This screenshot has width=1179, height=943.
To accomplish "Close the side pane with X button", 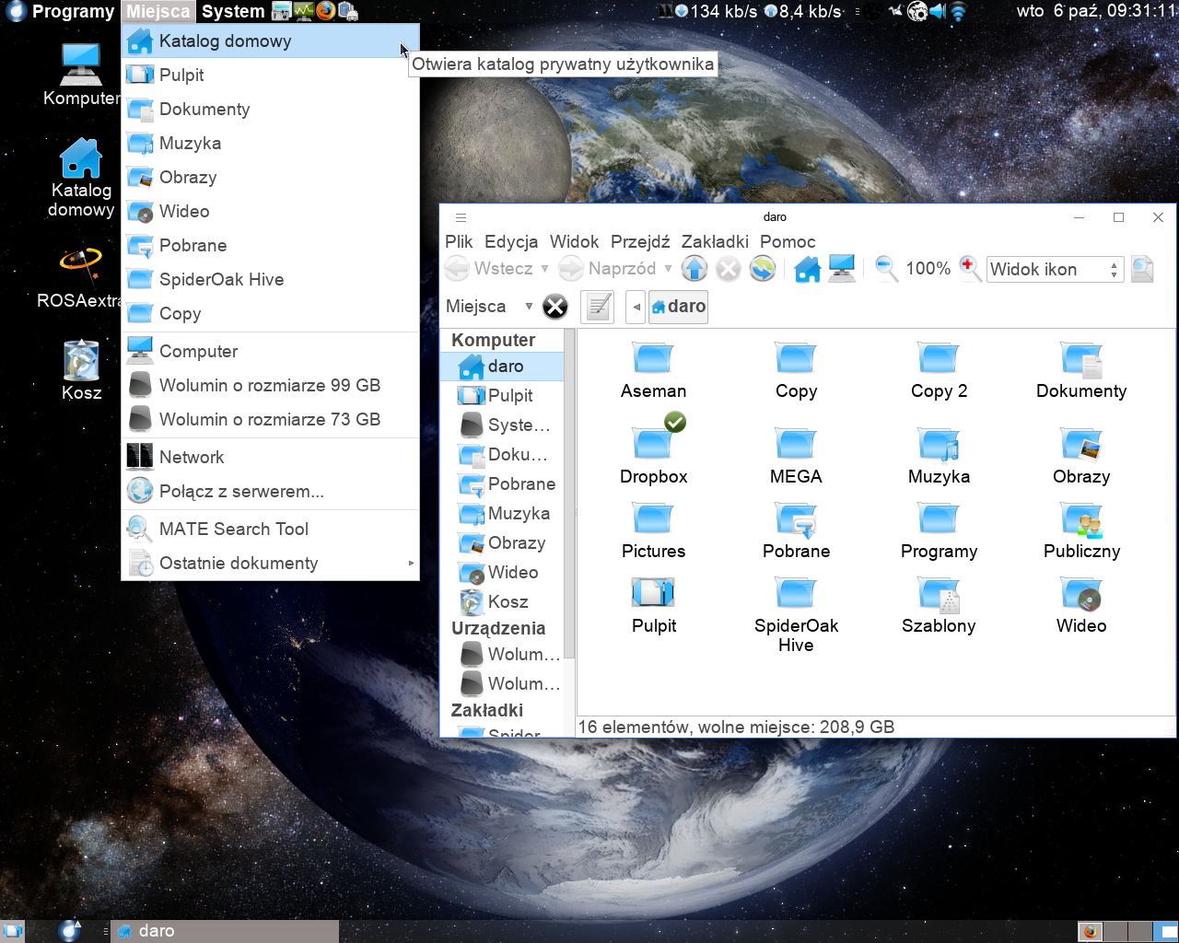I will click(554, 307).
